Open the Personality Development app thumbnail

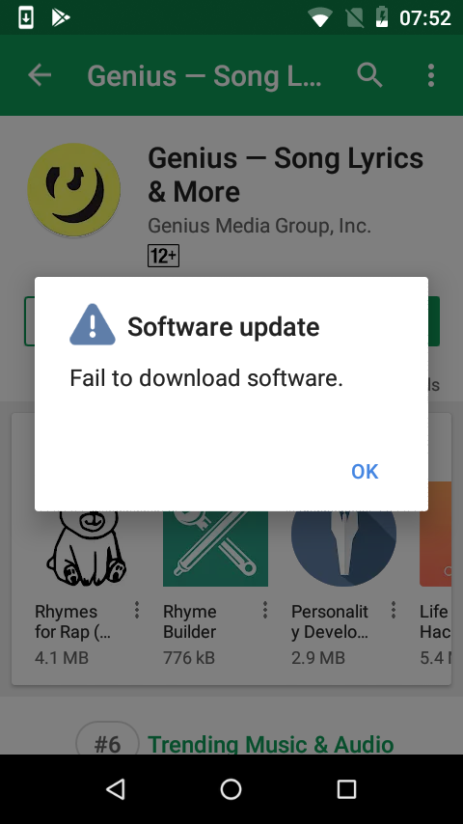pyautogui.click(x=343, y=548)
